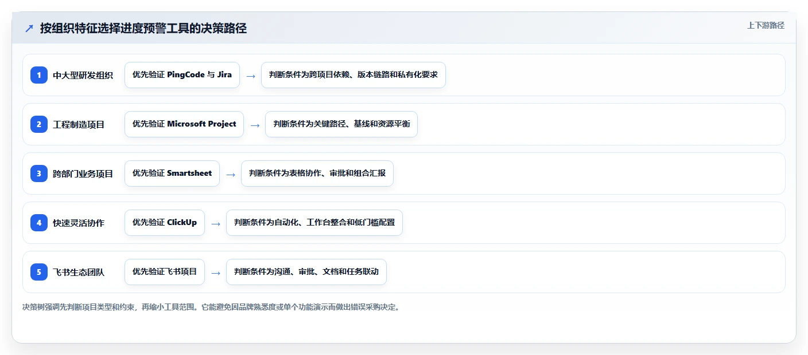
Task: Select the 表格协作、审批和组合汇报 condition box
Action: point(317,173)
